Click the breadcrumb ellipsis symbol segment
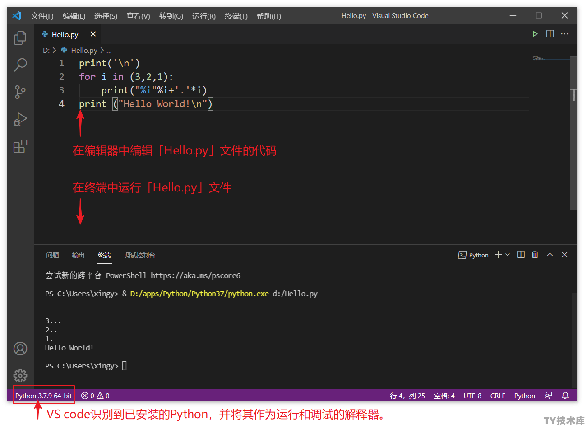 [109, 51]
